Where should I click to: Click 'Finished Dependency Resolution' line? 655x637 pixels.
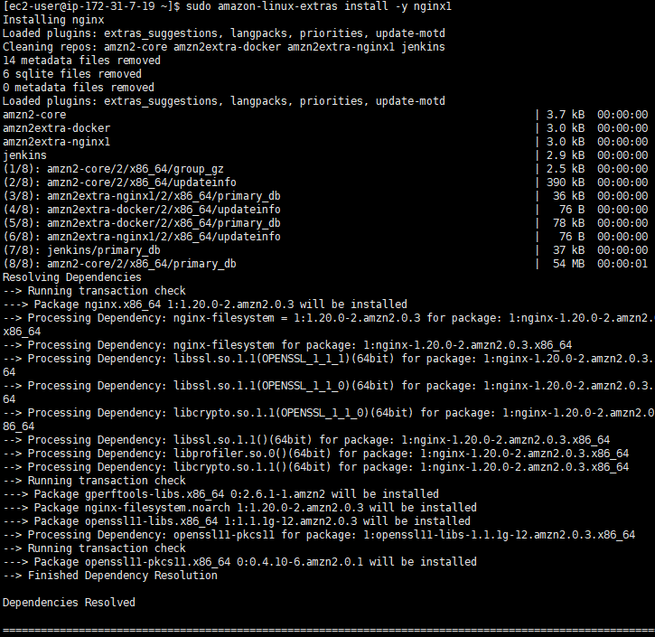coord(110,576)
